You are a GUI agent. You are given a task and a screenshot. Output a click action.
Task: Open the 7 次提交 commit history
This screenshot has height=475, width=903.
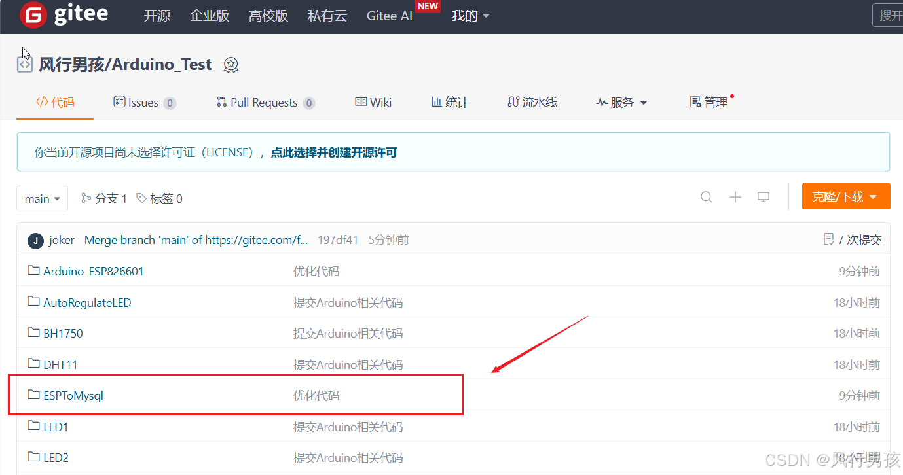(x=852, y=240)
